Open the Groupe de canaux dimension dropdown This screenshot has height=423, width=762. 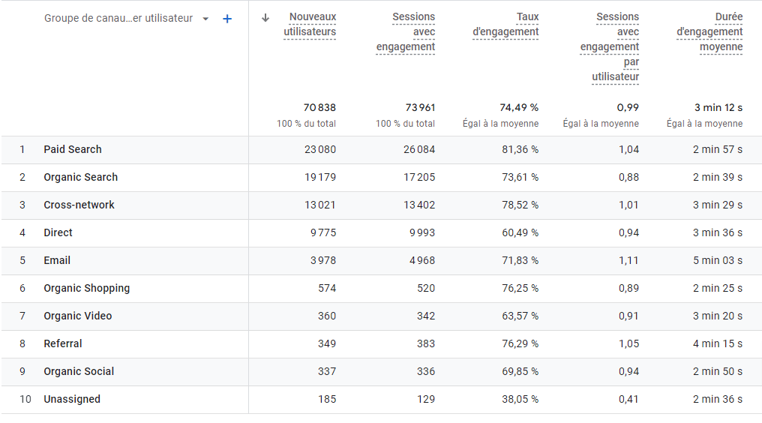pyautogui.click(x=126, y=19)
